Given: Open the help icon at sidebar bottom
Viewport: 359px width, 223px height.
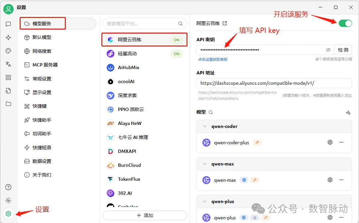Looking at the screenshot, I should [8, 187].
